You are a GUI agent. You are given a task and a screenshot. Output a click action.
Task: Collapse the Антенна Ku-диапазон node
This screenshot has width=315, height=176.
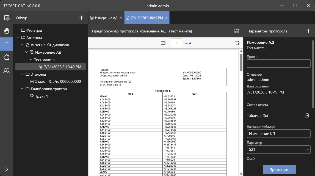click(x=22, y=45)
